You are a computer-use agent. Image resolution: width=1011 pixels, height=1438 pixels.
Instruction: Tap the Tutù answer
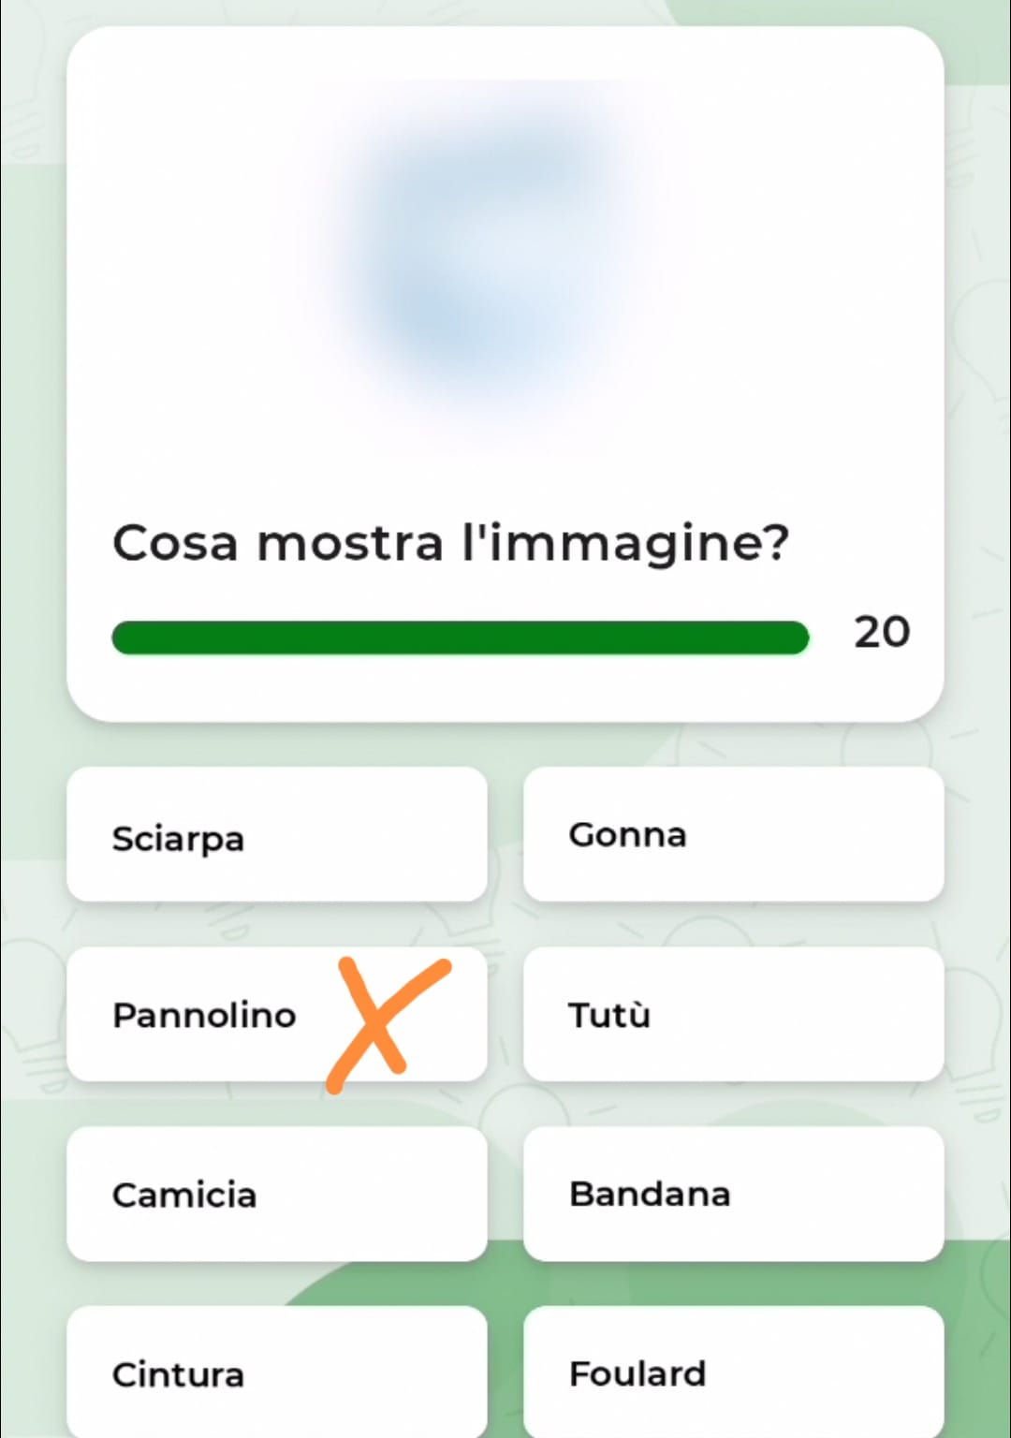point(733,1015)
